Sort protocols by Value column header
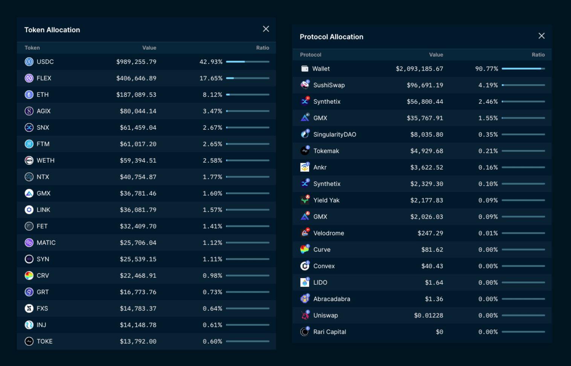The height and width of the screenshot is (366, 571). click(x=436, y=55)
